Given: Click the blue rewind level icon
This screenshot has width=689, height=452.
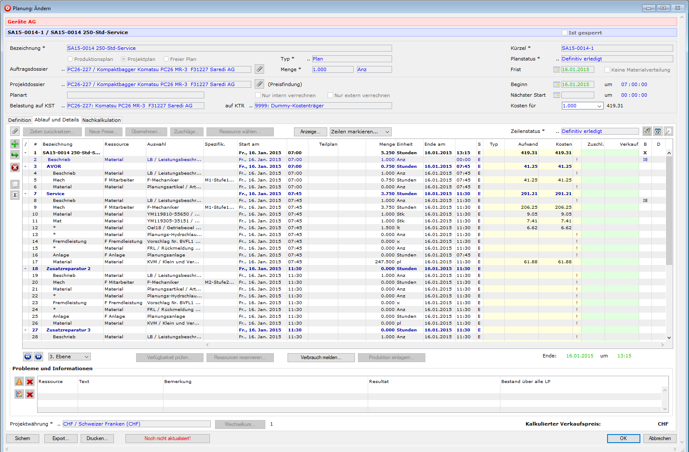Looking at the screenshot, I should [28, 357].
